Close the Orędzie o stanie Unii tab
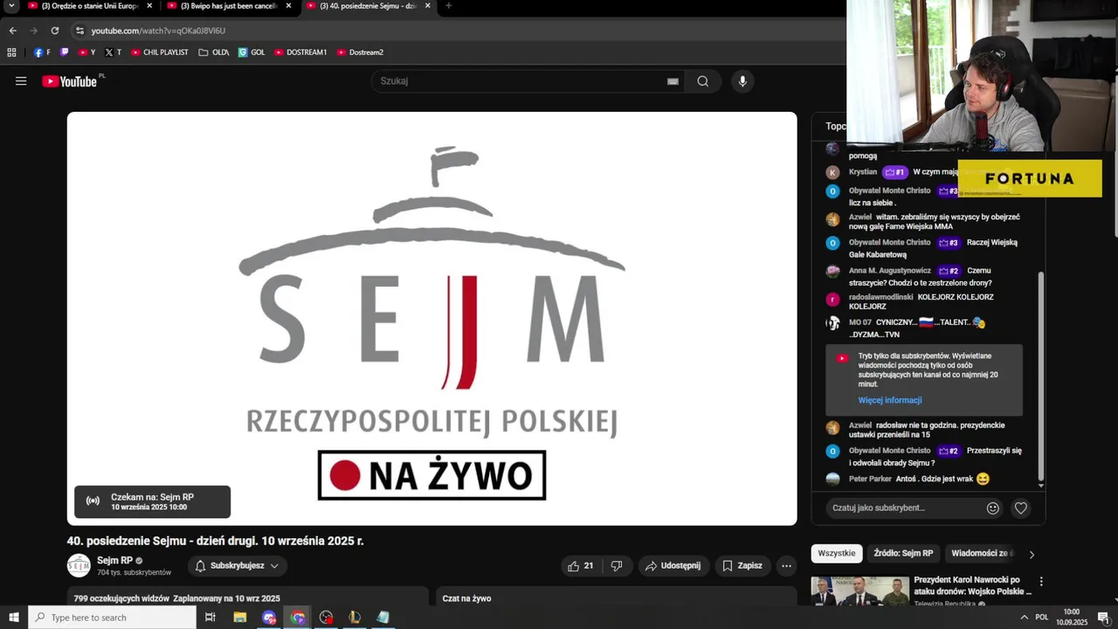This screenshot has height=629, width=1118. [x=149, y=6]
